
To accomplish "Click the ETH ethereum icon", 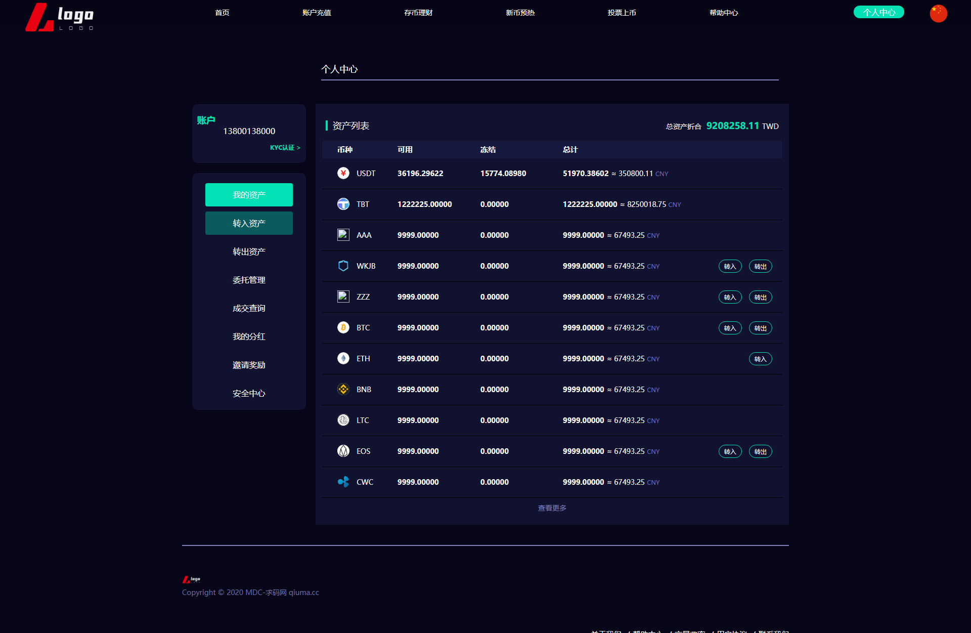I will (x=343, y=358).
